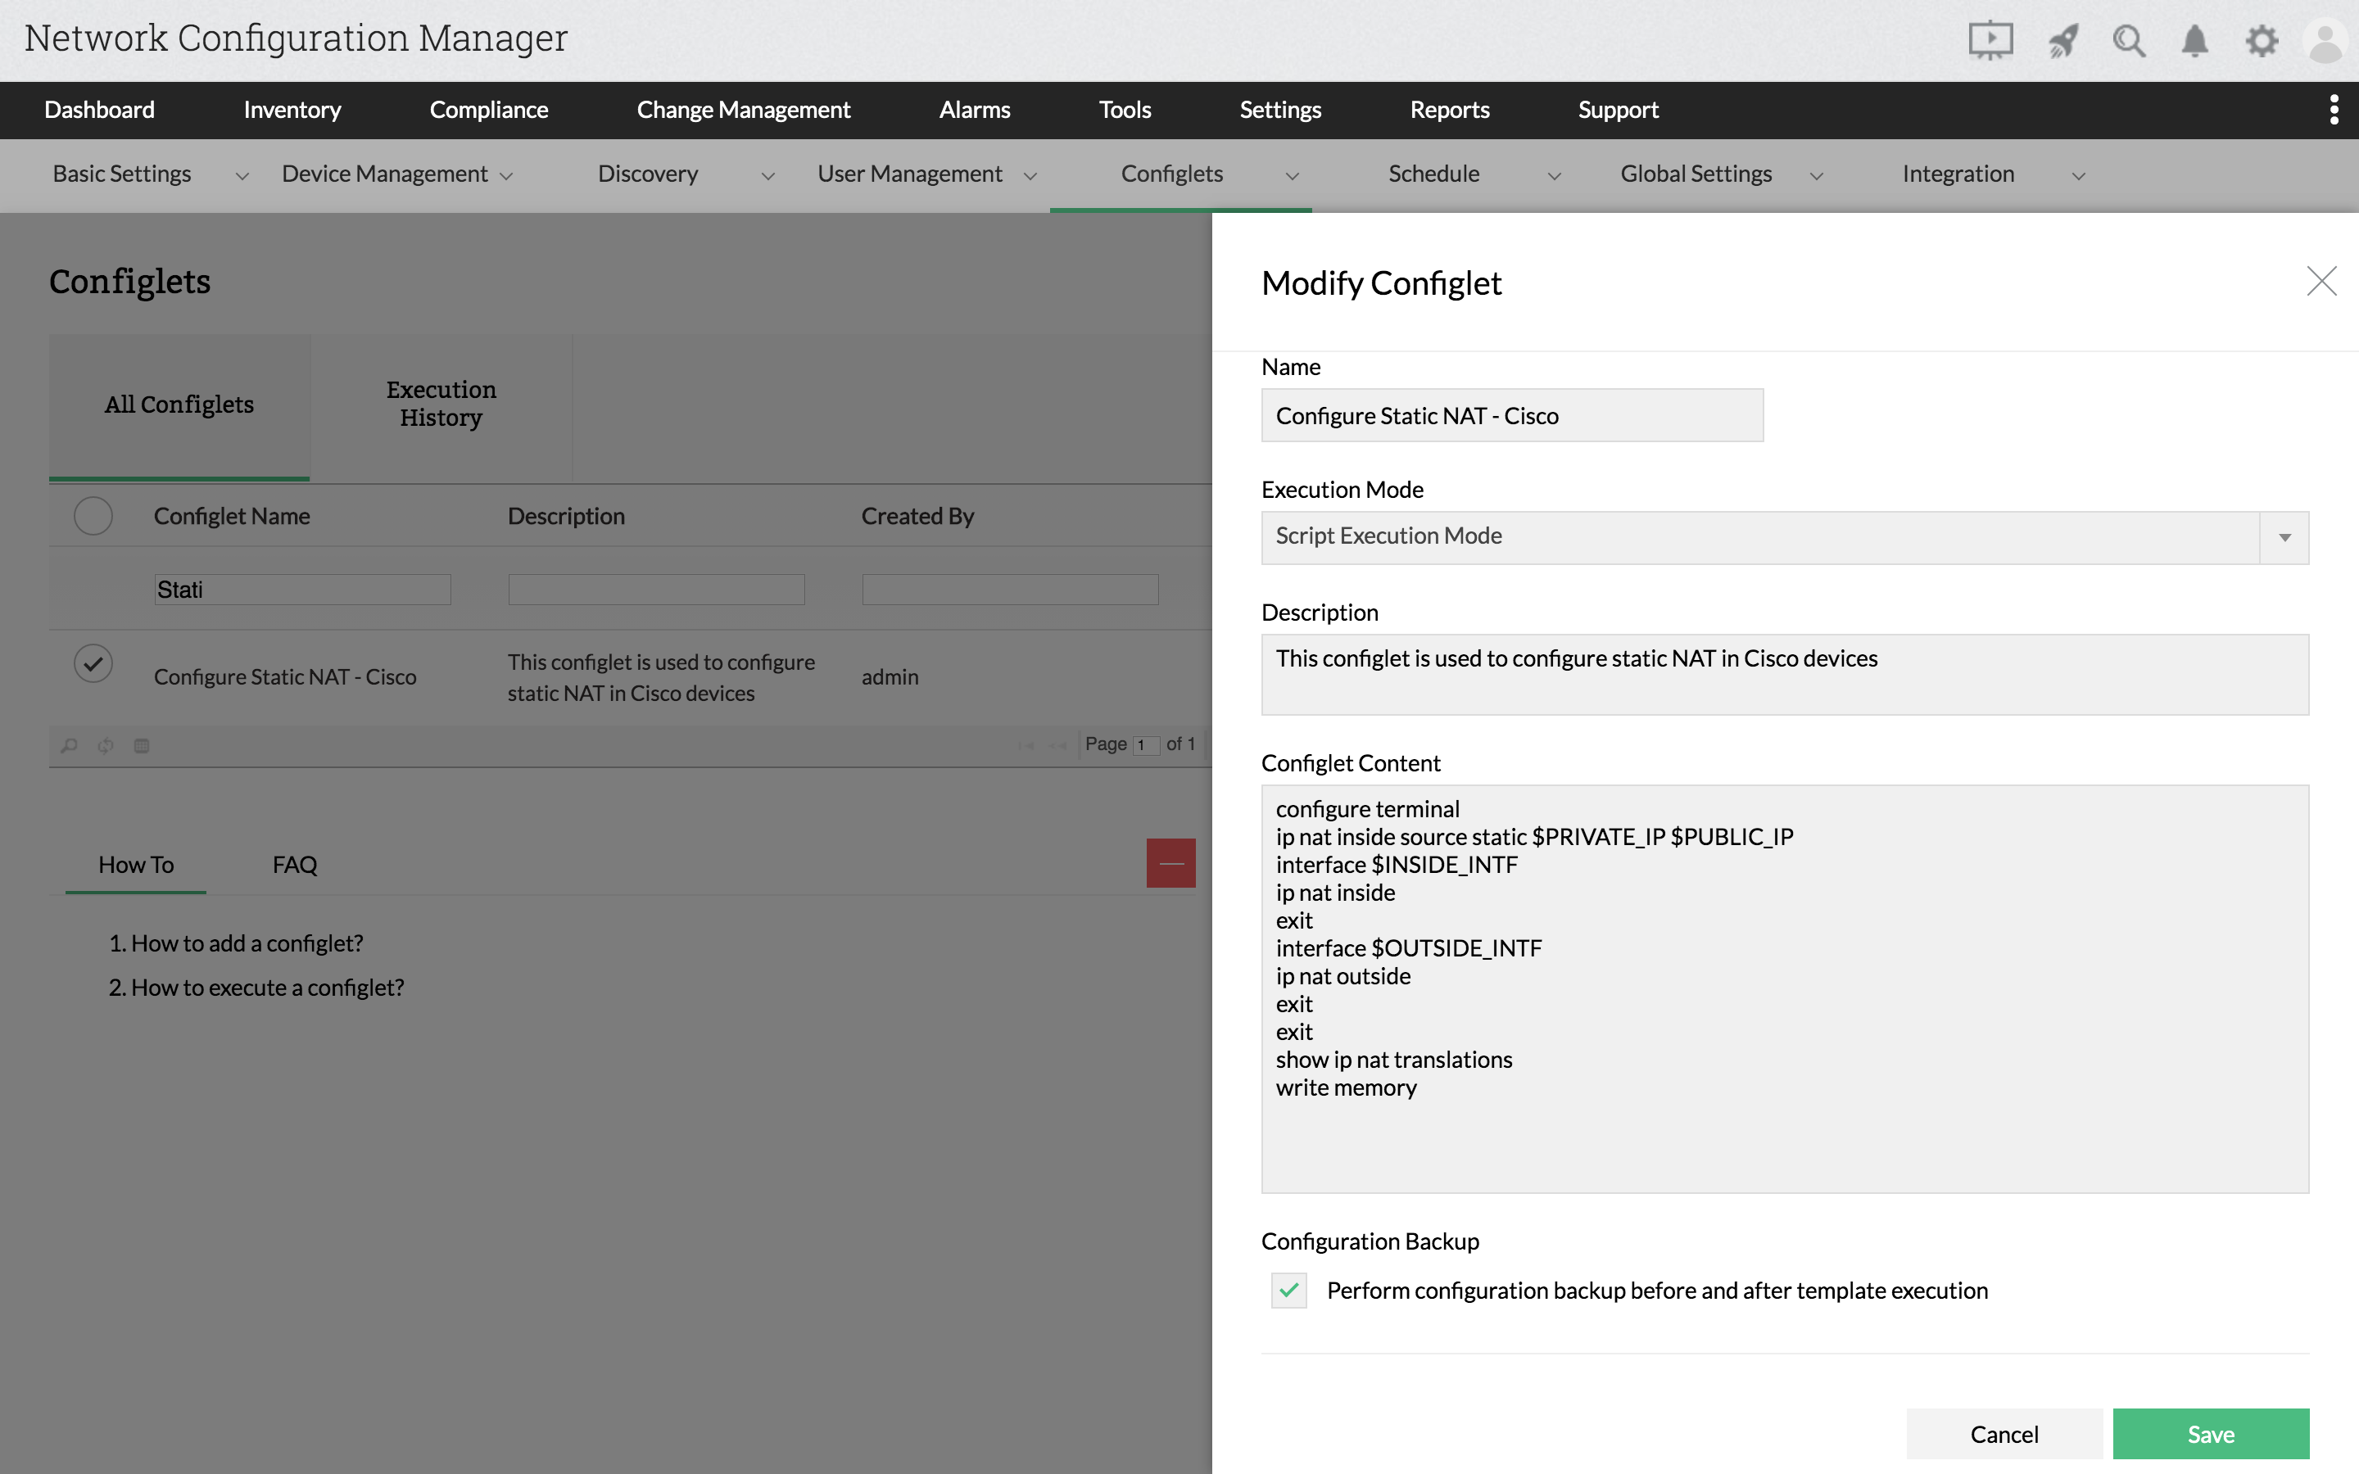Click the rocket quick-launch icon
The height and width of the screenshot is (1474, 2359).
tap(2062, 41)
